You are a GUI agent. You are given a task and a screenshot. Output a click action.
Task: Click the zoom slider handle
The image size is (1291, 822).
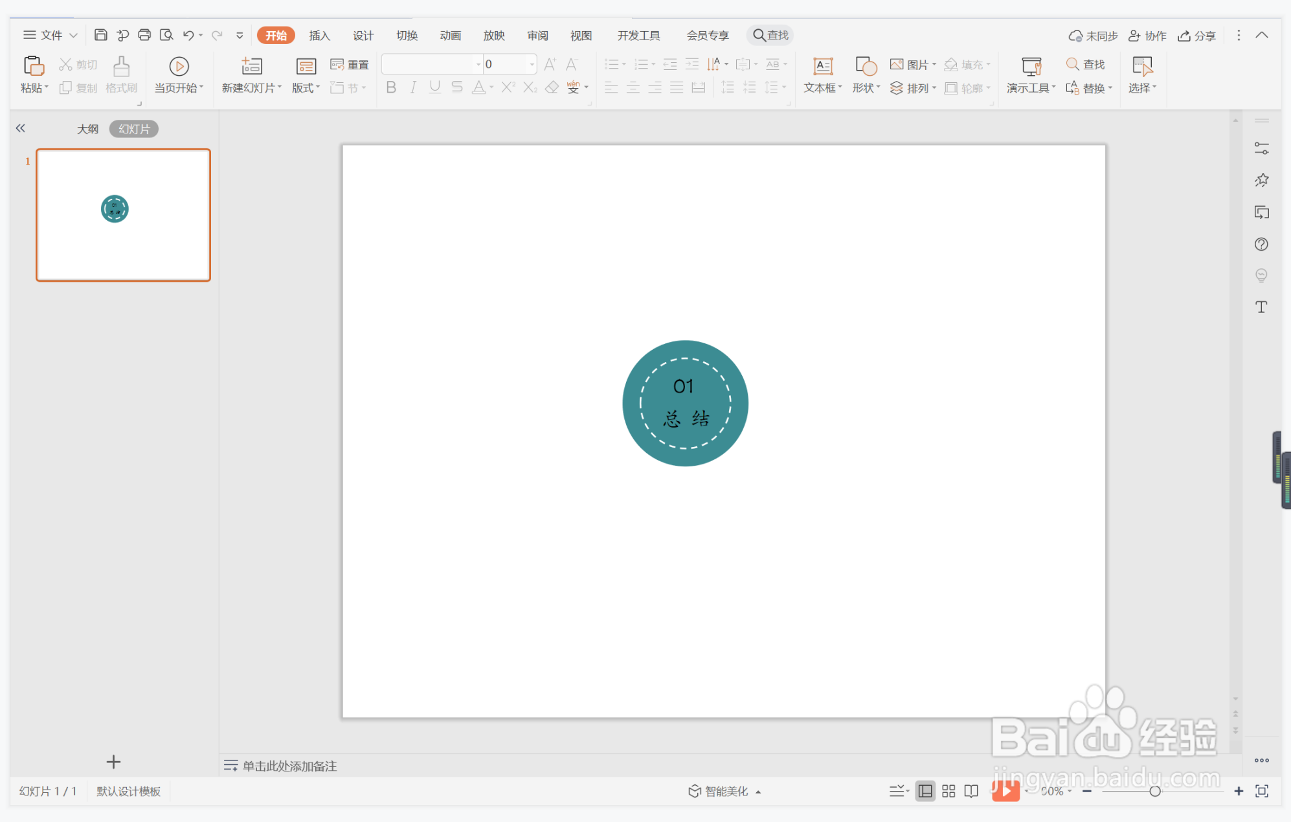[x=1154, y=791]
